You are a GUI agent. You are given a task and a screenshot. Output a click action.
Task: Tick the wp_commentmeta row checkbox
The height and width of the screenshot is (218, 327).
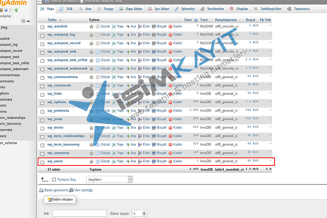click(43, 78)
